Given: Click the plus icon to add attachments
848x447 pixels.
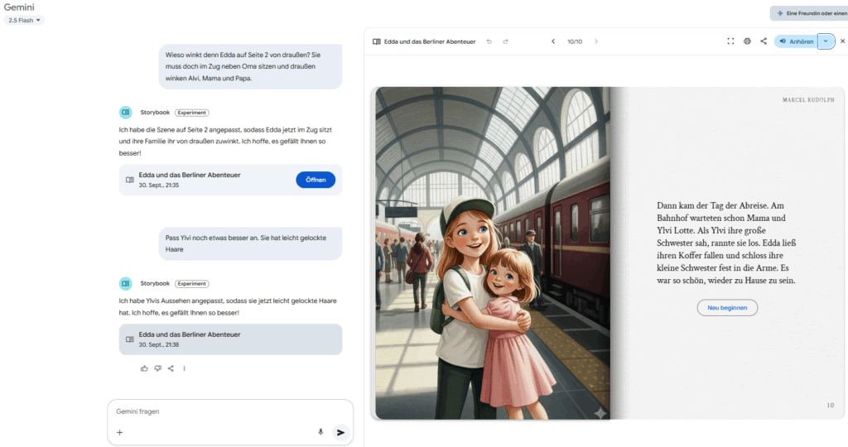Looking at the screenshot, I should tap(120, 432).
